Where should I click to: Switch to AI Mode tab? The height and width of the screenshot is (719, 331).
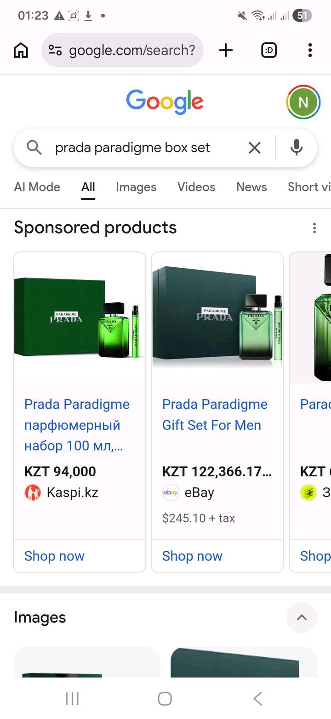pos(37,187)
